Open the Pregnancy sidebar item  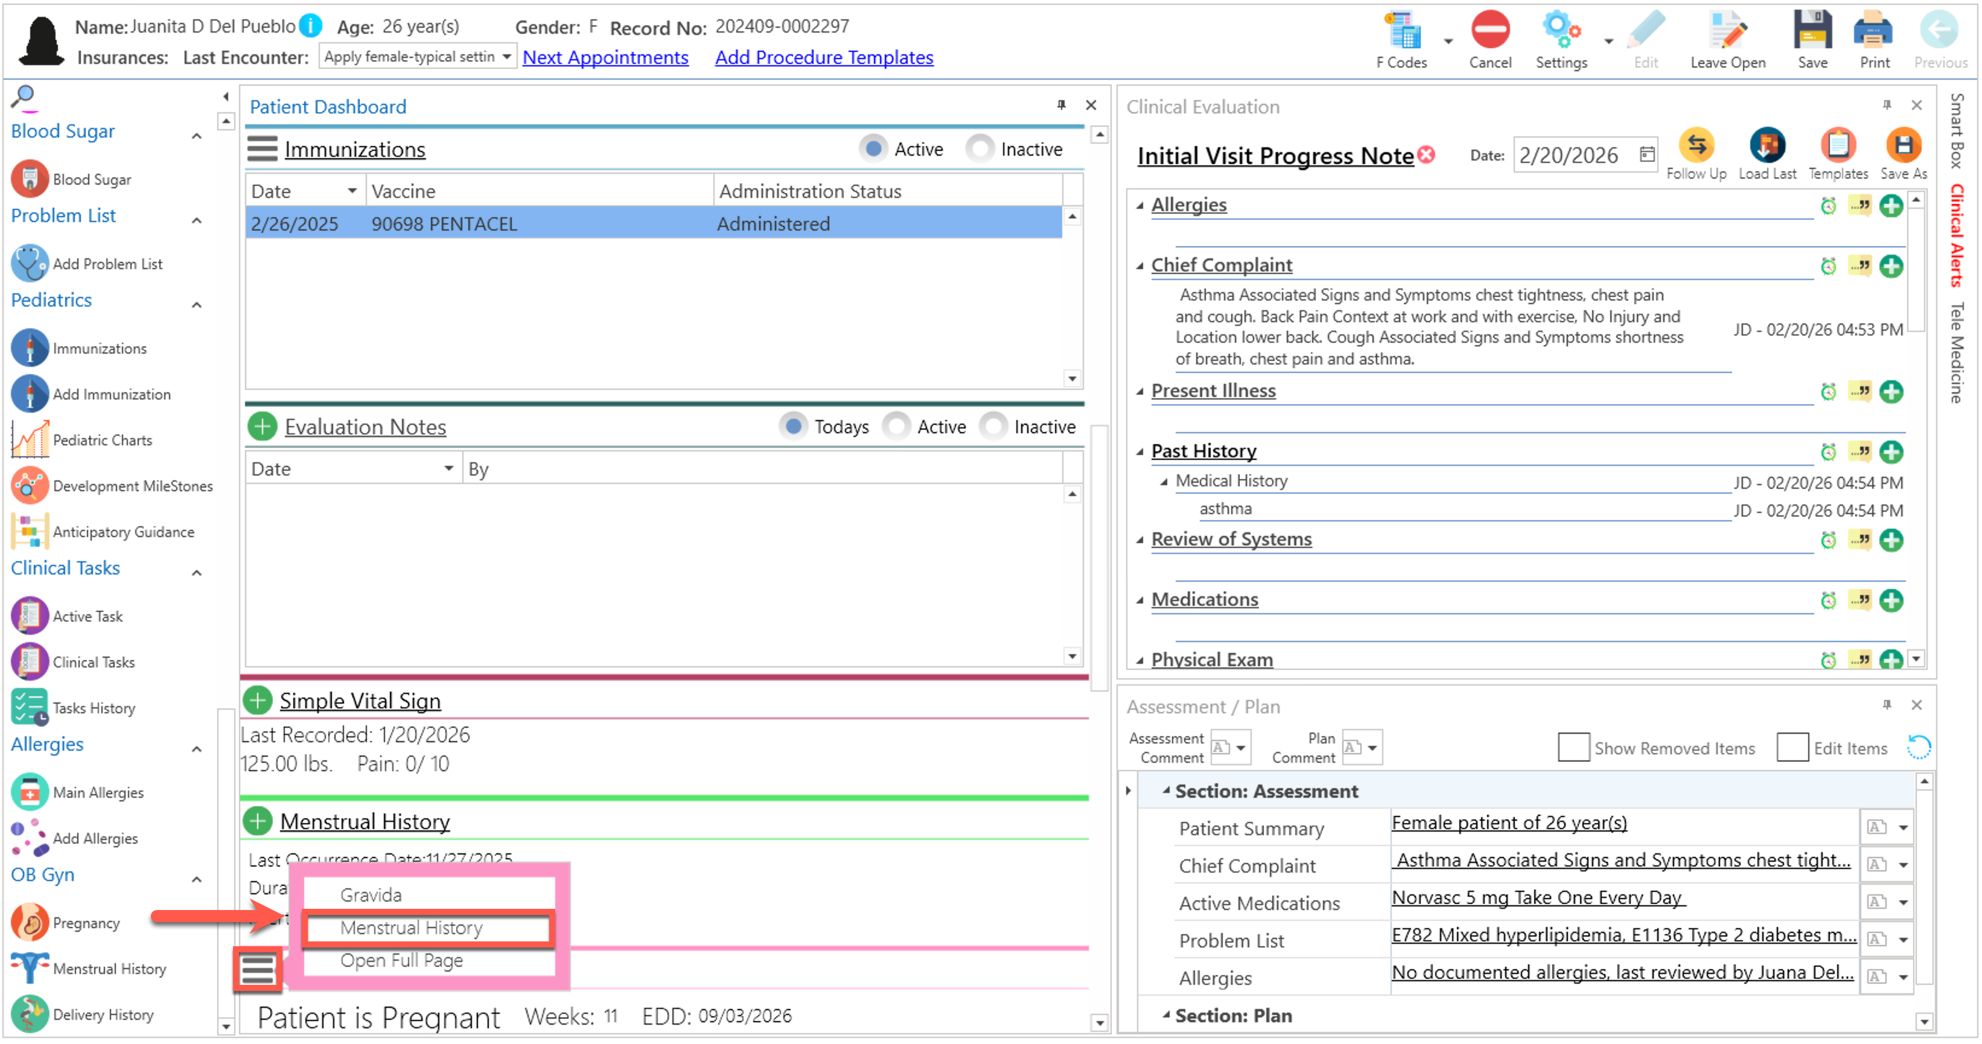[x=86, y=924]
